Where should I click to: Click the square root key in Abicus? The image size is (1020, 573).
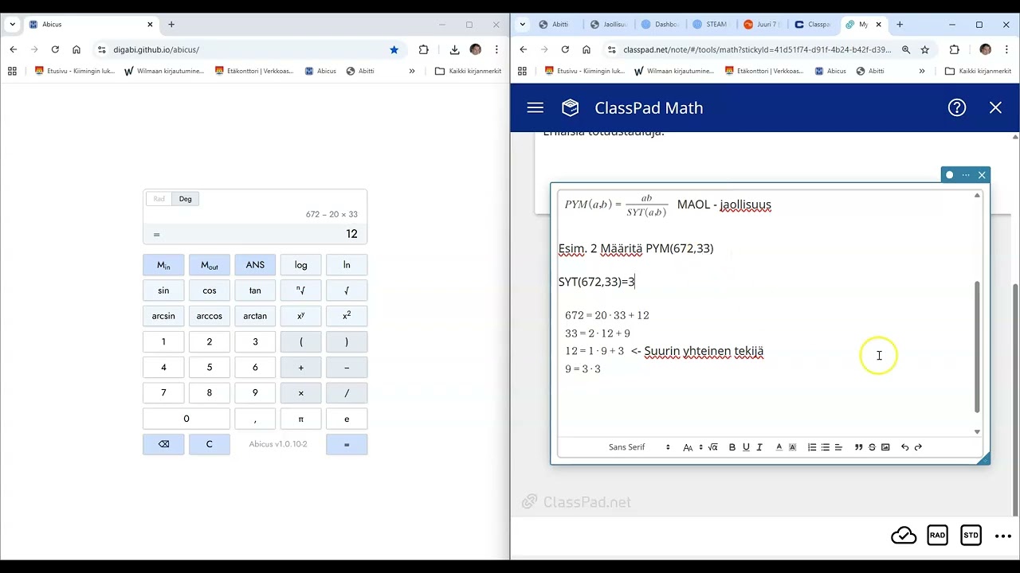tap(347, 290)
